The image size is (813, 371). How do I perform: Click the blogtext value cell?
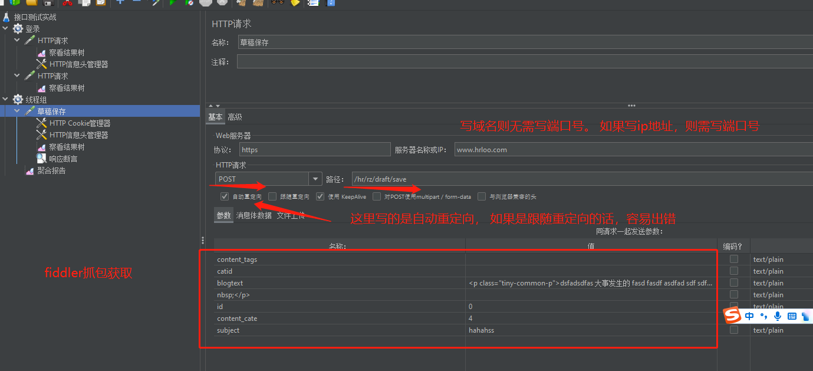591,283
